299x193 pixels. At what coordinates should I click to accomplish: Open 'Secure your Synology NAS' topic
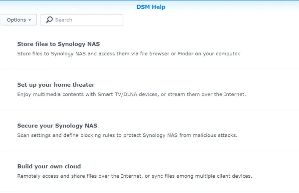pyautogui.click(x=57, y=126)
